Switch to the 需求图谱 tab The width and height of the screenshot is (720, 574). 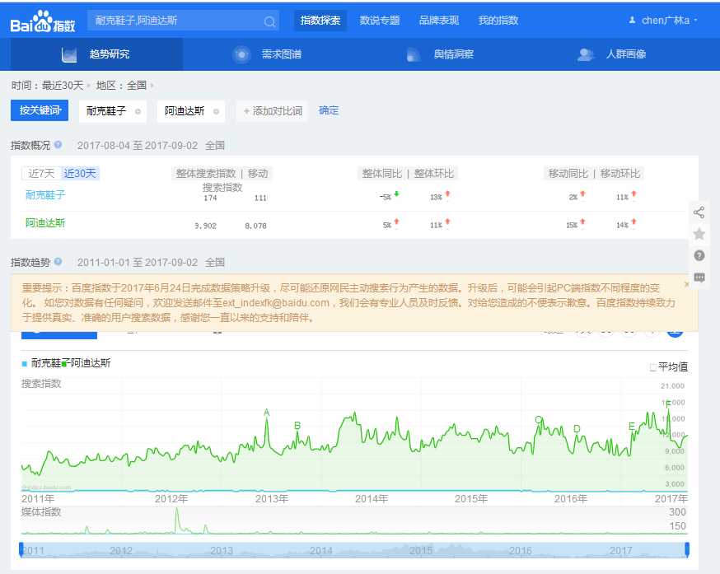[x=268, y=54]
